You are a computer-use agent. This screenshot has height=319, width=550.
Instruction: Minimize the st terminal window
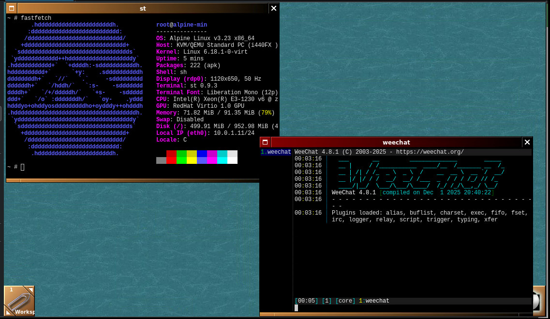click(12, 8)
